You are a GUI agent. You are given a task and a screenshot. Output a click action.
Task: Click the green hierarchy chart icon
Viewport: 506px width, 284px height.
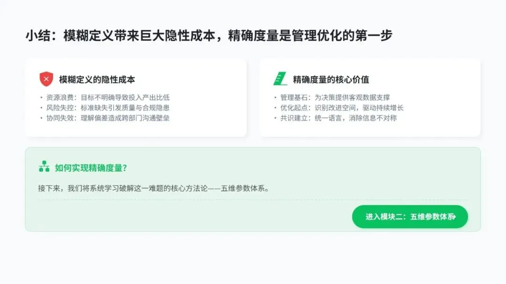pos(44,167)
